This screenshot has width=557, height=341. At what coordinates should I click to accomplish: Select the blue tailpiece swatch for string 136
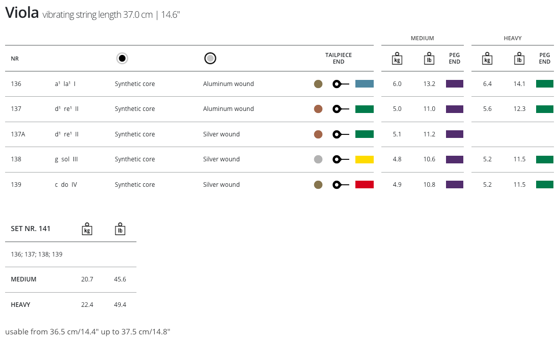pos(365,84)
